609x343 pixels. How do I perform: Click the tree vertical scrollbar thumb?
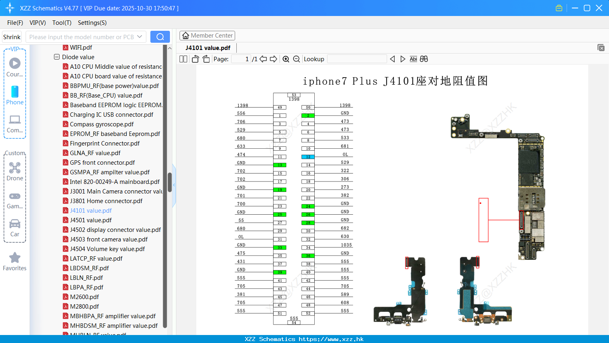tap(170, 182)
